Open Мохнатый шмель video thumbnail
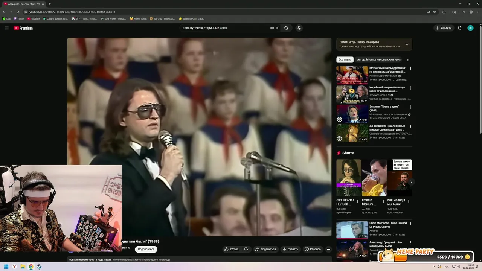The image size is (482, 271). 352,75
